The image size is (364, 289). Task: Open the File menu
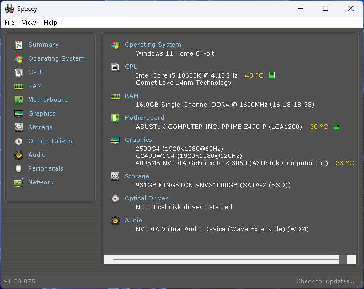[x=9, y=23]
